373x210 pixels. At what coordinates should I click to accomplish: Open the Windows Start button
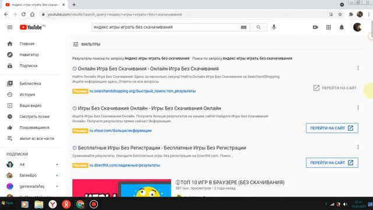pyautogui.click(x=7, y=203)
